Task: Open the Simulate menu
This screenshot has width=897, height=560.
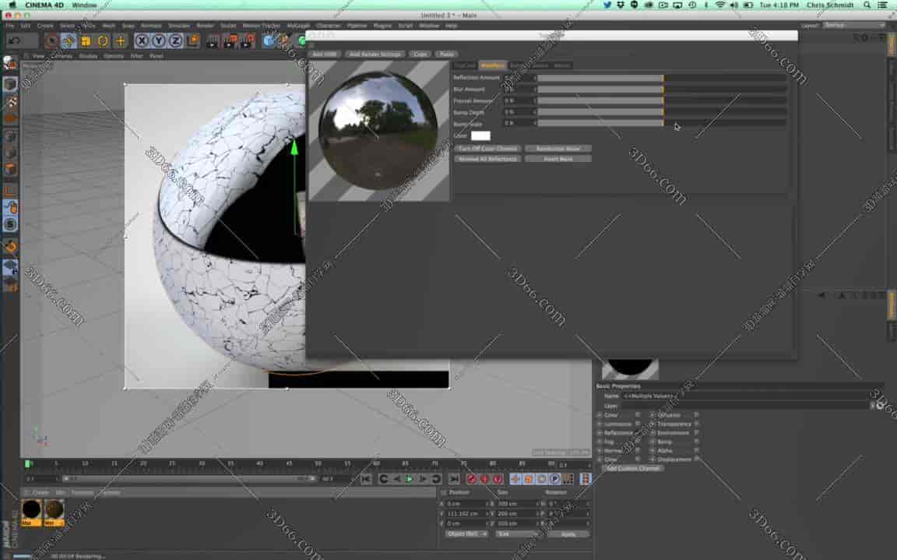Action: tap(179, 25)
